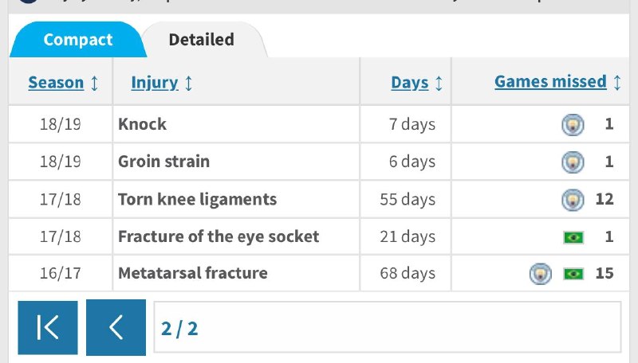This screenshot has height=363, width=638.
Task: Click the 2 / 2 page indicator field
Action: tap(388, 327)
